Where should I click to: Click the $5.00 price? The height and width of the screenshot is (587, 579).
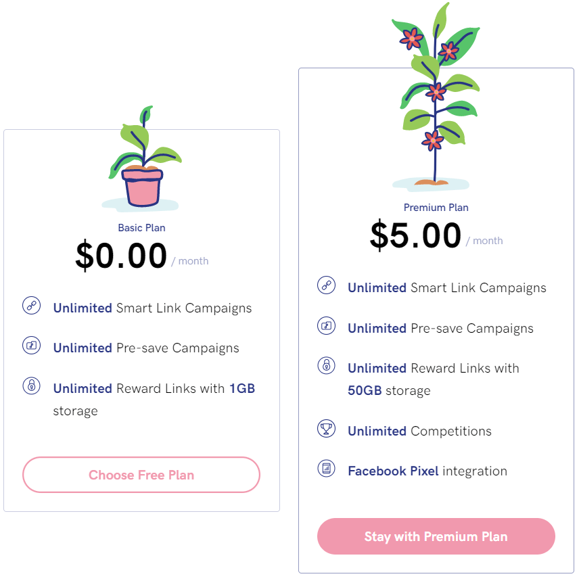click(x=415, y=235)
